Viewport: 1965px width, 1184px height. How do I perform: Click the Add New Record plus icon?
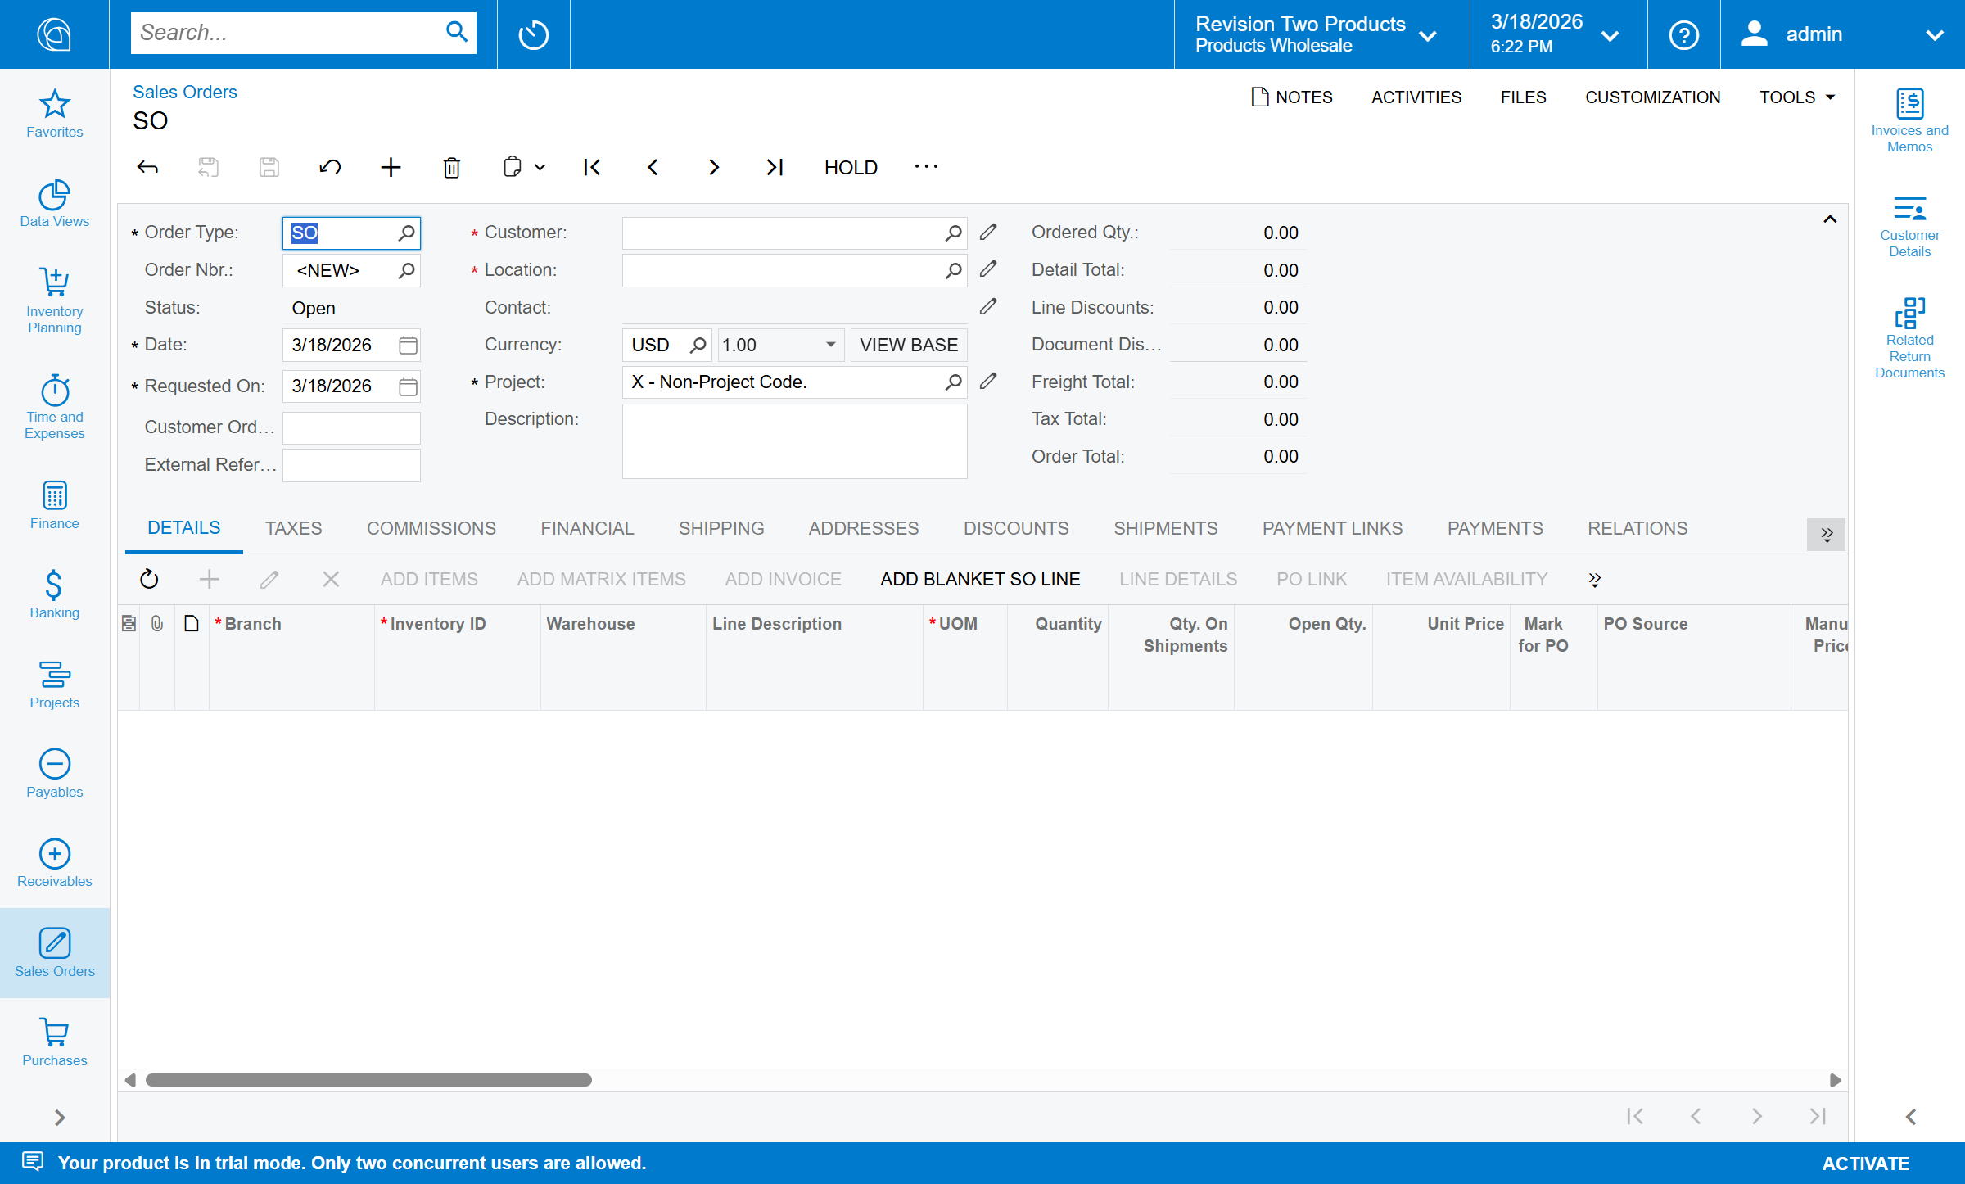391,168
